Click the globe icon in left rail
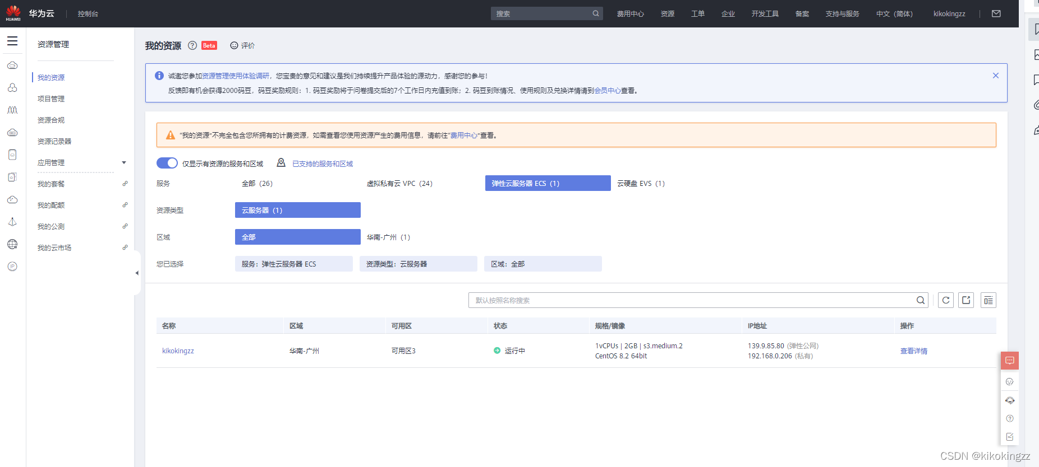The width and height of the screenshot is (1039, 467). (x=12, y=244)
